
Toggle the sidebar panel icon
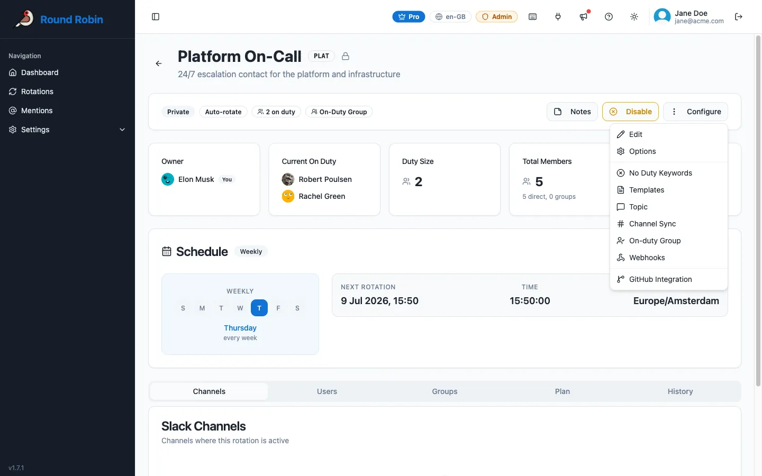coord(156,17)
